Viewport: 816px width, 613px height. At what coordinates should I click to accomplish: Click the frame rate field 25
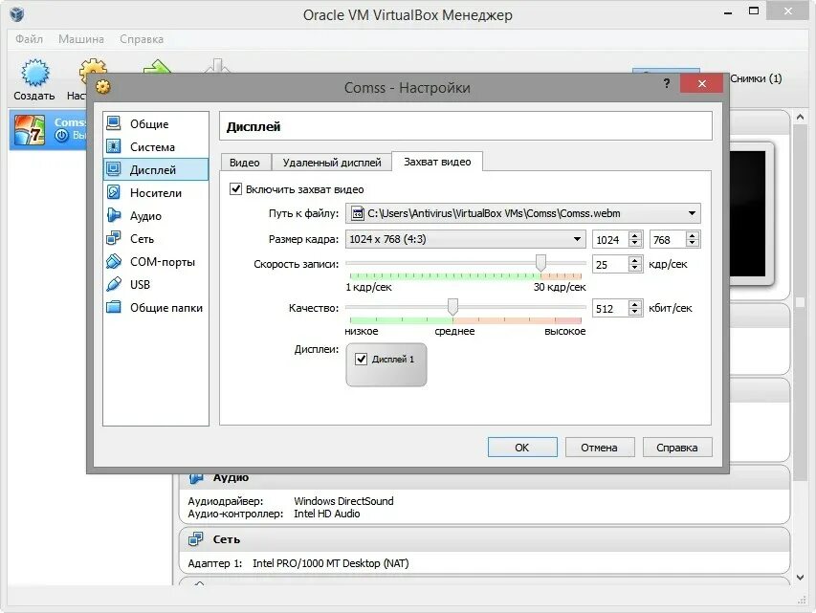coord(610,264)
